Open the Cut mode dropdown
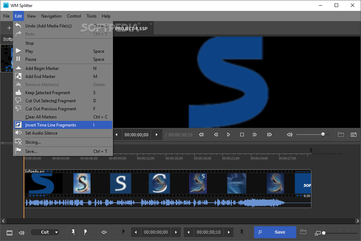Screen dimensions: 361x241 tap(45, 232)
